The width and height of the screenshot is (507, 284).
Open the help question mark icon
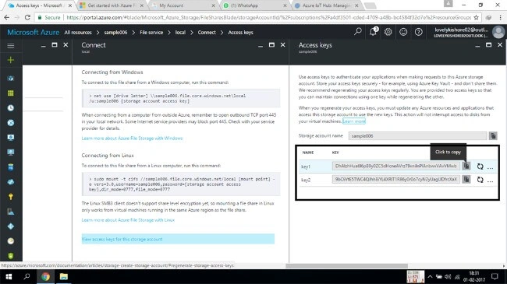coord(418,32)
